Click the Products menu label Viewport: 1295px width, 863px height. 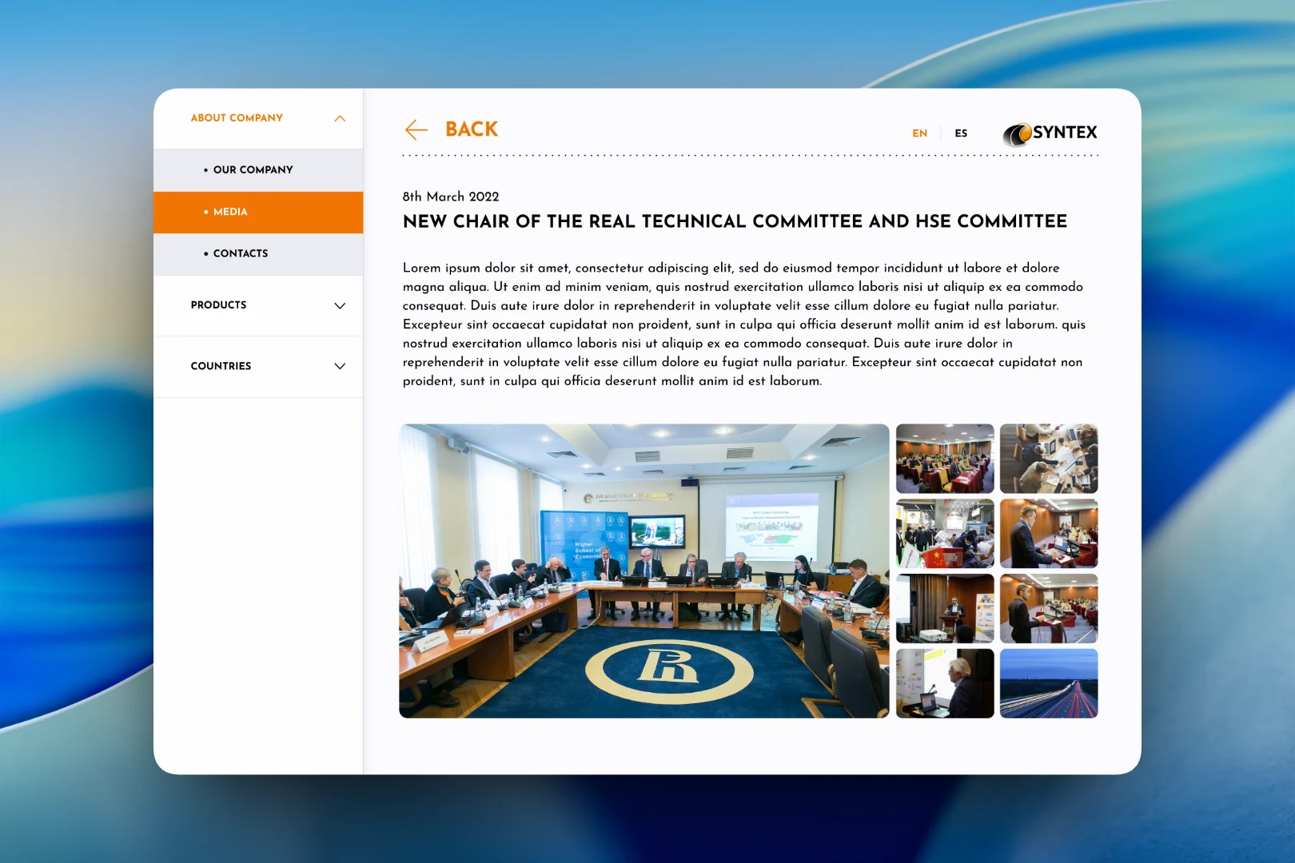coord(218,305)
